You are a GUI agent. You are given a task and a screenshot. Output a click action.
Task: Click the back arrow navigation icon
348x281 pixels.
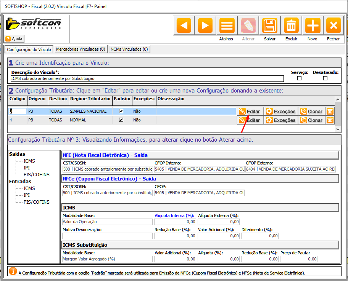click(184, 26)
